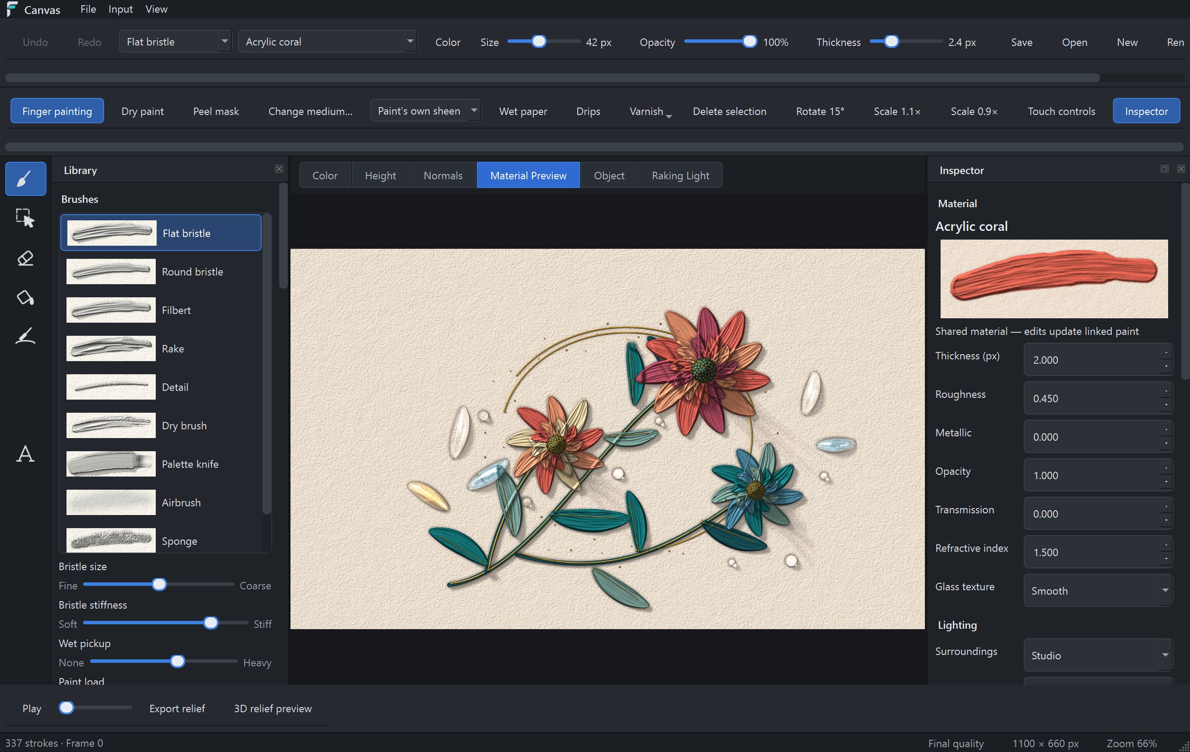Expand the Paint's own sheen dropdown
The height and width of the screenshot is (752, 1190).
426,111
